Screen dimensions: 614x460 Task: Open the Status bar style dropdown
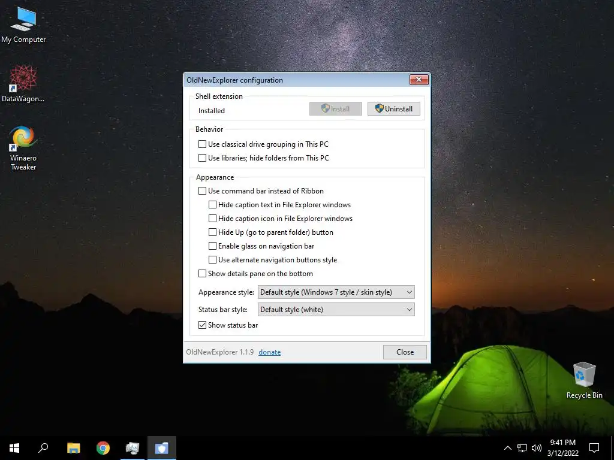(x=336, y=310)
